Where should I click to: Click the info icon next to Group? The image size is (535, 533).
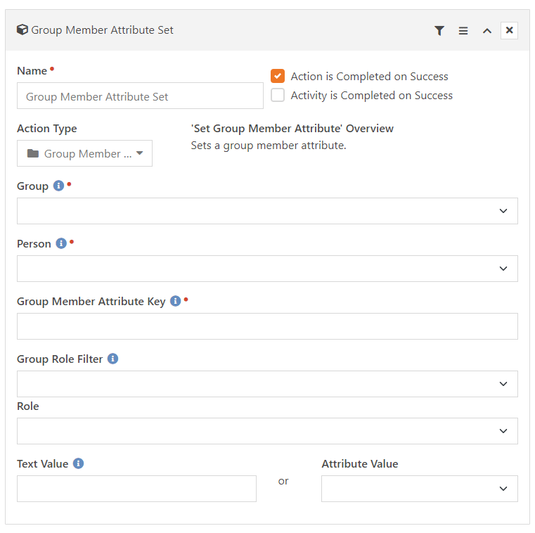click(58, 186)
